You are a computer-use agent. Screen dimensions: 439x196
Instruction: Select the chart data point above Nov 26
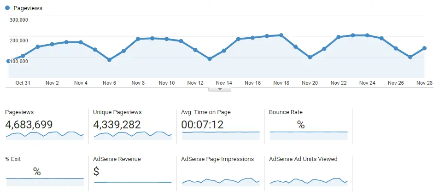click(396, 48)
